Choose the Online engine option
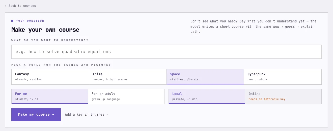 point(283,96)
